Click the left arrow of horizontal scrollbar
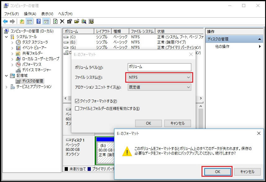Viewport: 266px width, 182px height. (66, 98)
